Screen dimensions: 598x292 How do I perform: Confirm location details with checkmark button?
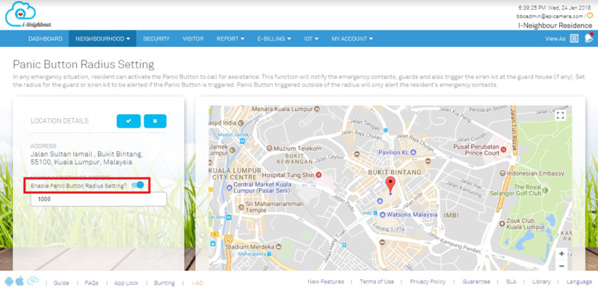click(x=129, y=121)
